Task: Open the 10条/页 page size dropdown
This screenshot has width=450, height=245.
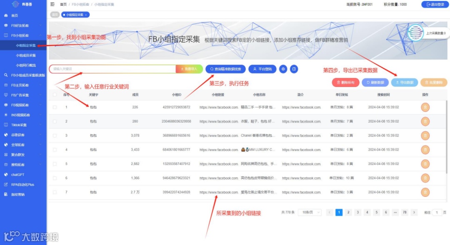Action: 310,212
